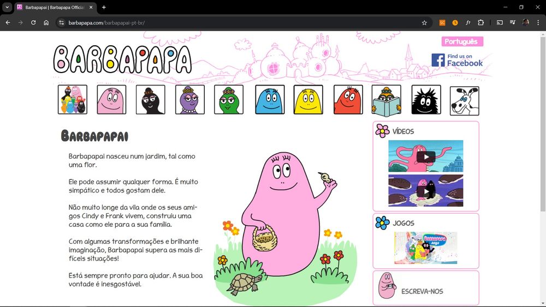Screen dimensions: 546x307
Task: Select the blue Barbabright character portrait
Action: pyautogui.click(x=270, y=99)
